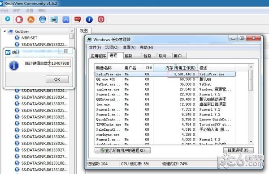Click the red stop toolbar icon
This screenshot has width=269, height=174.
pyautogui.click(x=19, y=19)
